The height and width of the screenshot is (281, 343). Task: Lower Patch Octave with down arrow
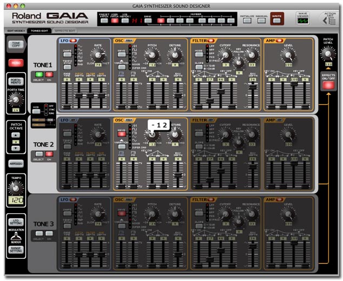coord(16,148)
